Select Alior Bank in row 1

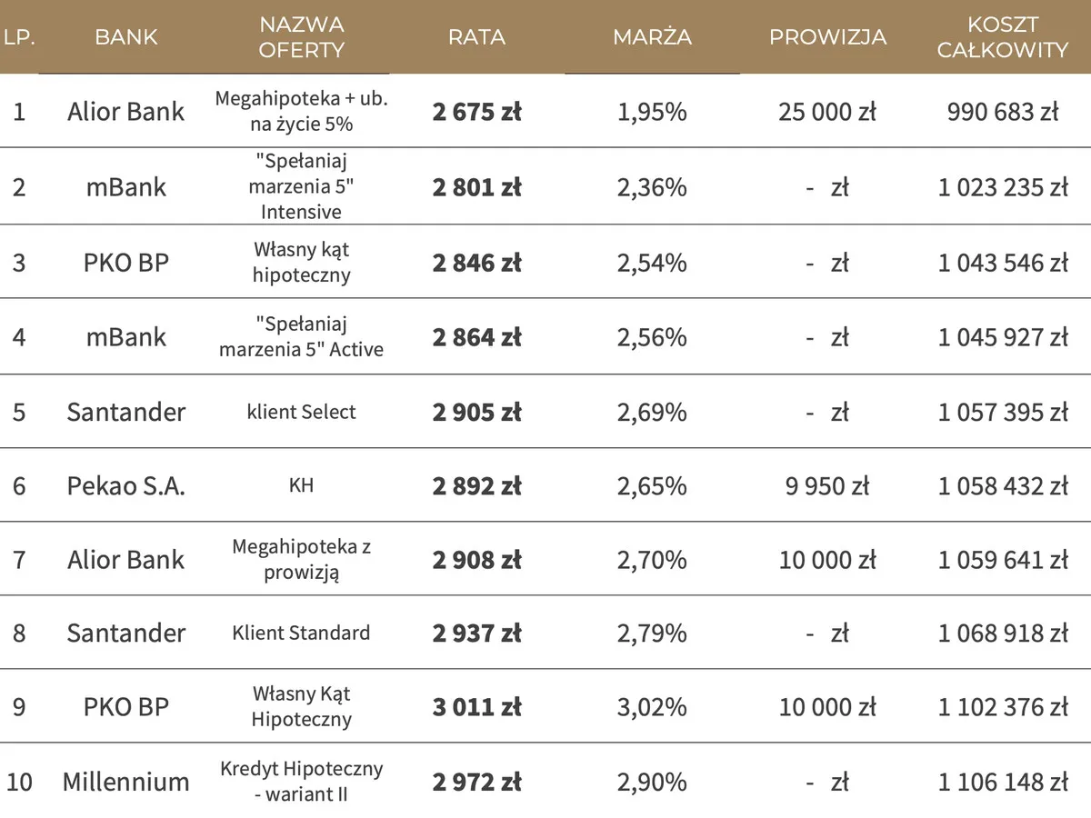[x=126, y=112]
